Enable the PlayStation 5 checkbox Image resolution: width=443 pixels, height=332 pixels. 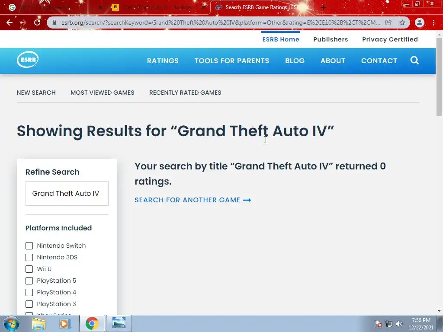click(x=29, y=281)
